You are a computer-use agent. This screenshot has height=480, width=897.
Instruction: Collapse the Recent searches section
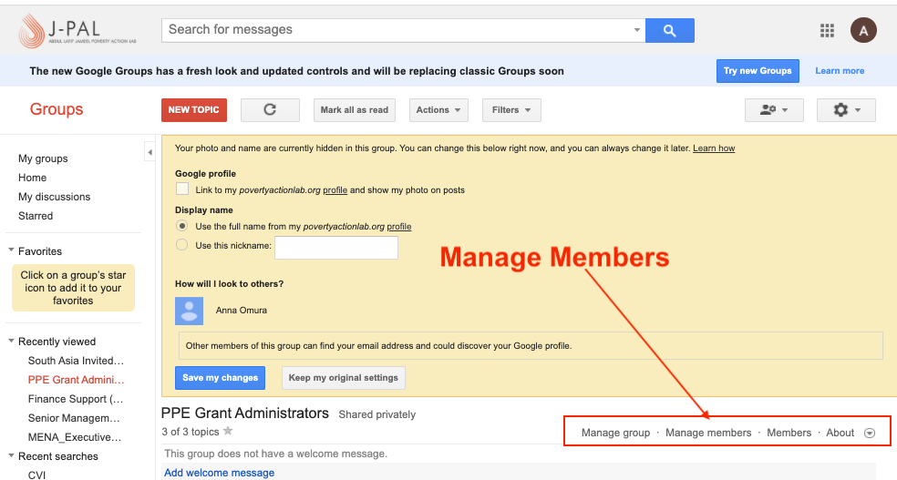pyautogui.click(x=12, y=455)
